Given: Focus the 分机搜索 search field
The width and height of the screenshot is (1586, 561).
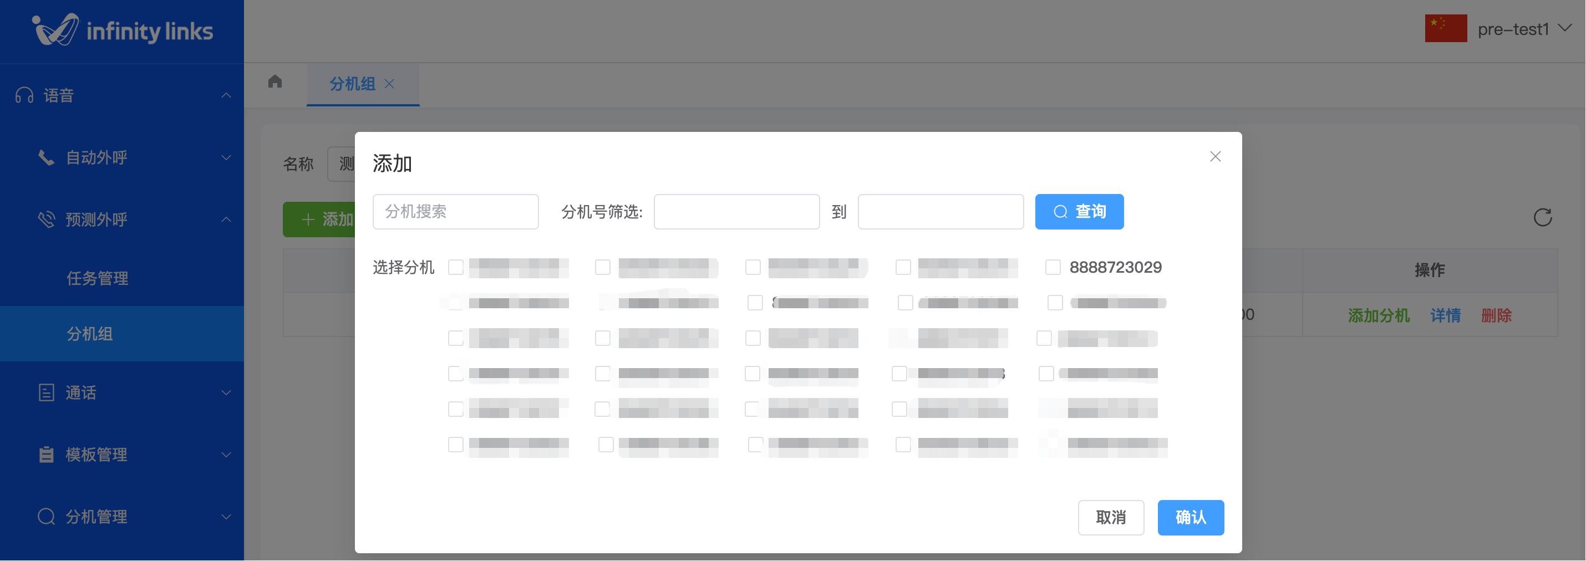Looking at the screenshot, I should [455, 212].
